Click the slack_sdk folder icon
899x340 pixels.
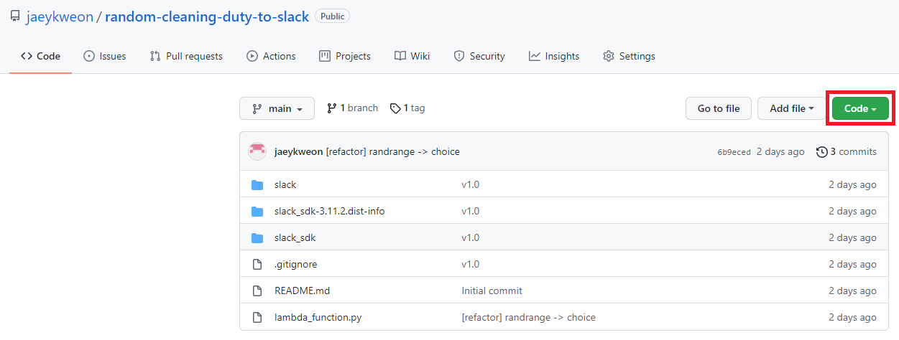[x=257, y=238]
